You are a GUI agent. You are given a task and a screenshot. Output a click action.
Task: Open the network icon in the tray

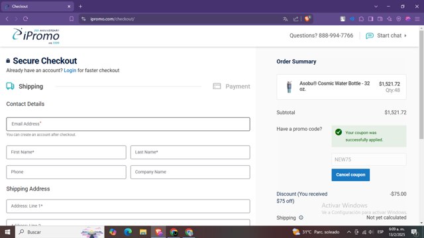(x=364, y=232)
